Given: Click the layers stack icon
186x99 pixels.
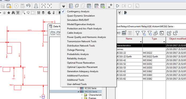Looking at the screenshot, I should coord(43,13).
